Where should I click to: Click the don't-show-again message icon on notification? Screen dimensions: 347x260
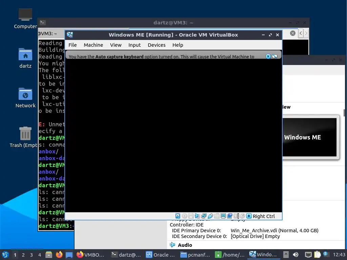pyautogui.click(x=274, y=57)
